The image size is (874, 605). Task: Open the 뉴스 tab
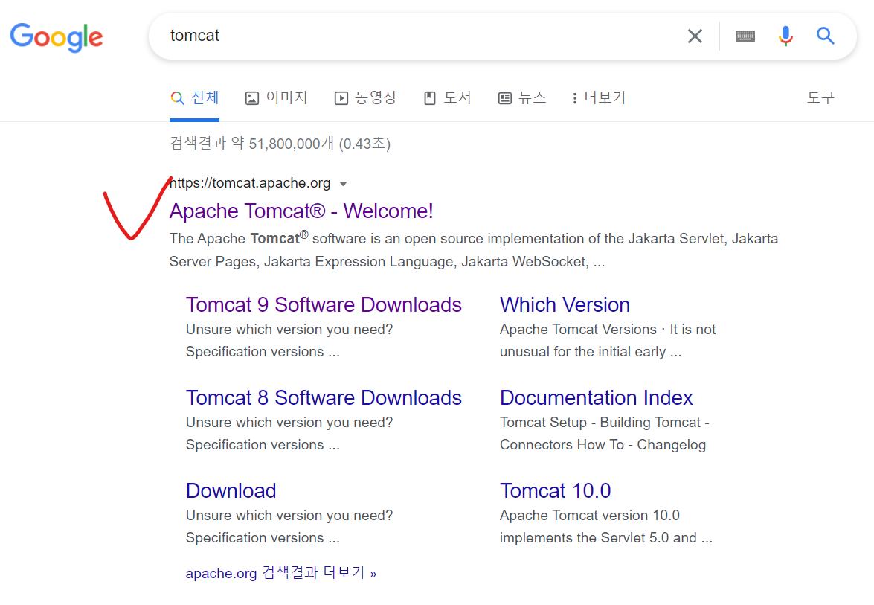[x=521, y=98]
